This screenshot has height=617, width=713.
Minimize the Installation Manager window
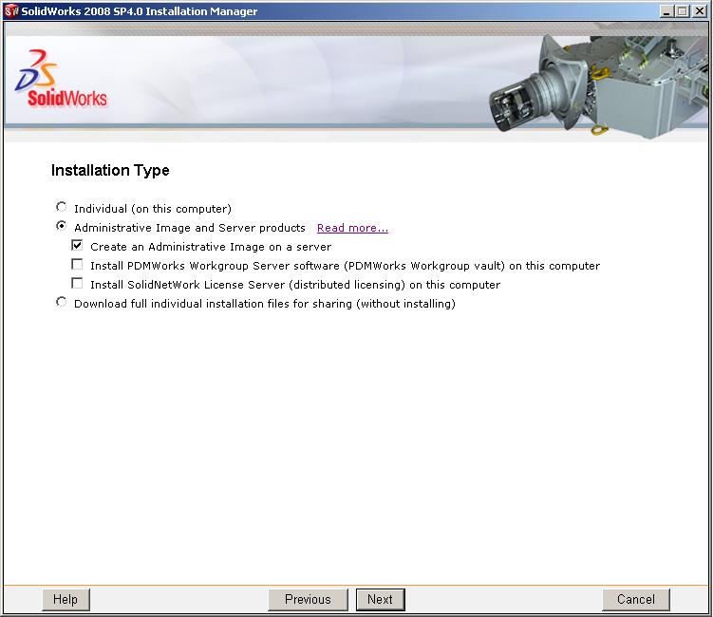tap(666, 10)
